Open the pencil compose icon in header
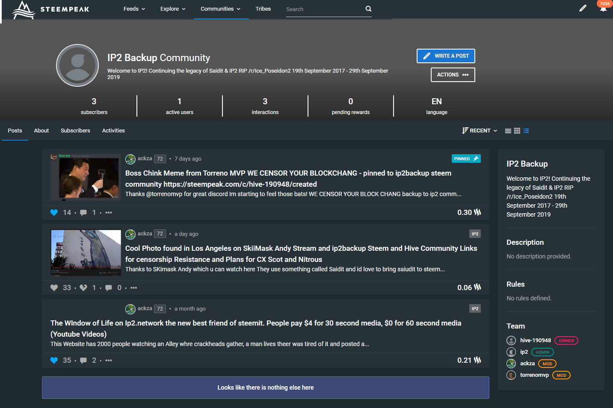The image size is (613, 408). pyautogui.click(x=583, y=8)
